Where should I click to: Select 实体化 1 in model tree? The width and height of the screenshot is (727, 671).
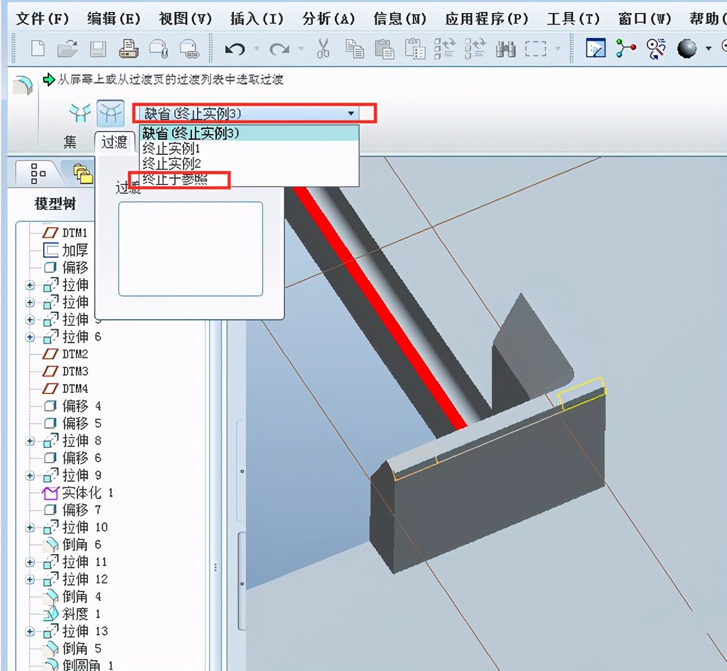(81, 493)
